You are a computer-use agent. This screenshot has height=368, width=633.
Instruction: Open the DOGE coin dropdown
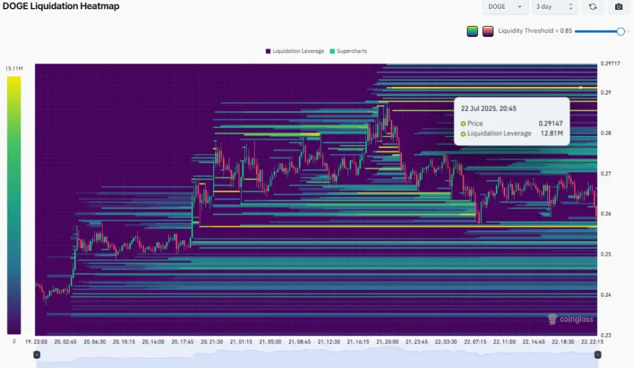pyautogui.click(x=505, y=7)
